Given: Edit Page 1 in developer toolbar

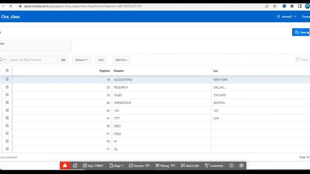Looking at the screenshot, I should (x=116, y=165).
